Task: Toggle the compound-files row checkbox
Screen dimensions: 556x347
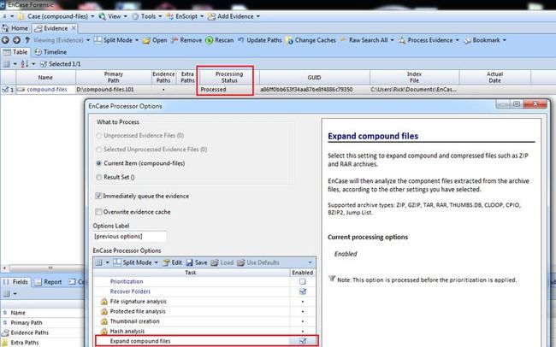Action: click(4, 90)
